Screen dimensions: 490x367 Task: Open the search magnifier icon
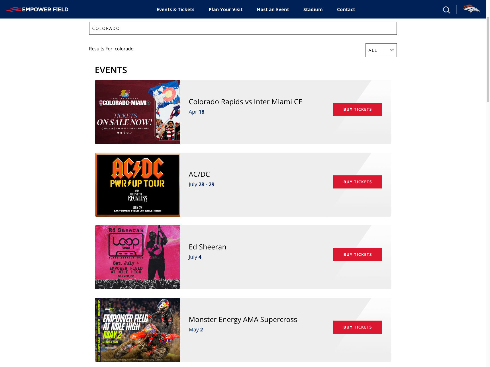coord(446,10)
